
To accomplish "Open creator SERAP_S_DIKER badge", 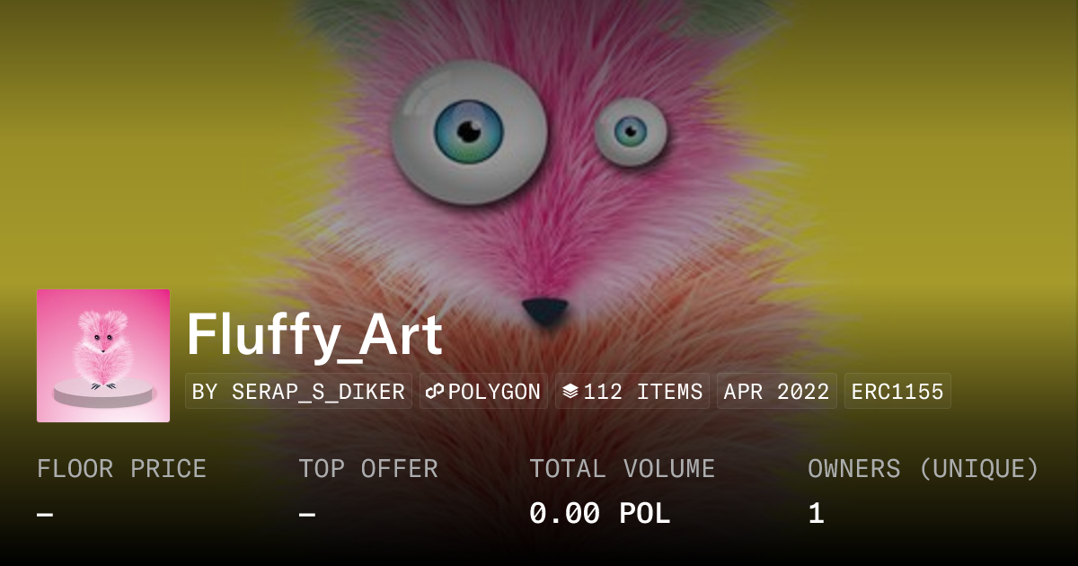I will point(298,392).
